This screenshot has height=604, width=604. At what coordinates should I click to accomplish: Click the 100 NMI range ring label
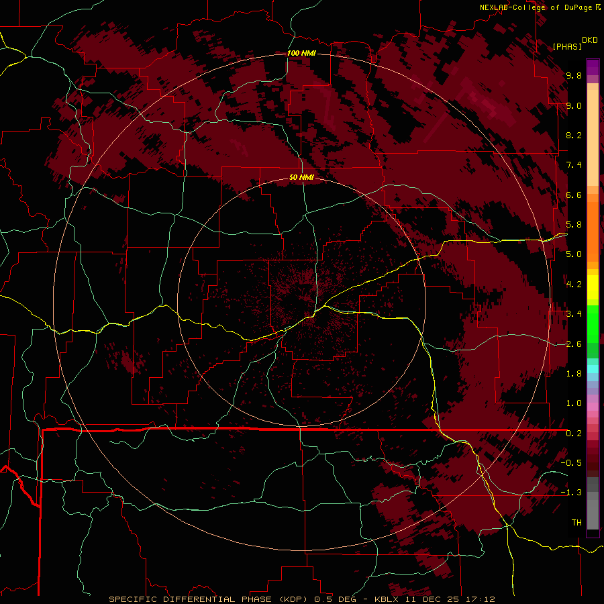coord(301,53)
